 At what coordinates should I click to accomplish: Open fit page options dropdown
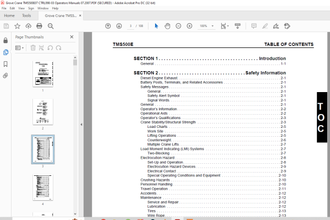click(x=224, y=26)
